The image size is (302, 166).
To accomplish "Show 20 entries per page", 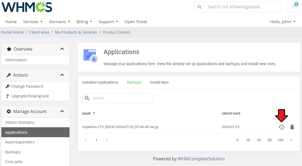I will (x=259, y=140).
